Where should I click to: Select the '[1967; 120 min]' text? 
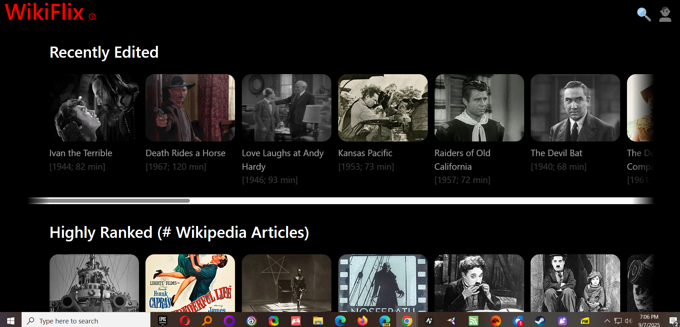point(176,167)
